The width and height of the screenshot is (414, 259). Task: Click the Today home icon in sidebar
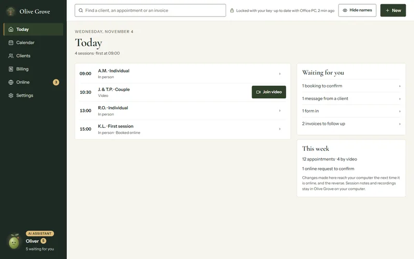(11, 30)
